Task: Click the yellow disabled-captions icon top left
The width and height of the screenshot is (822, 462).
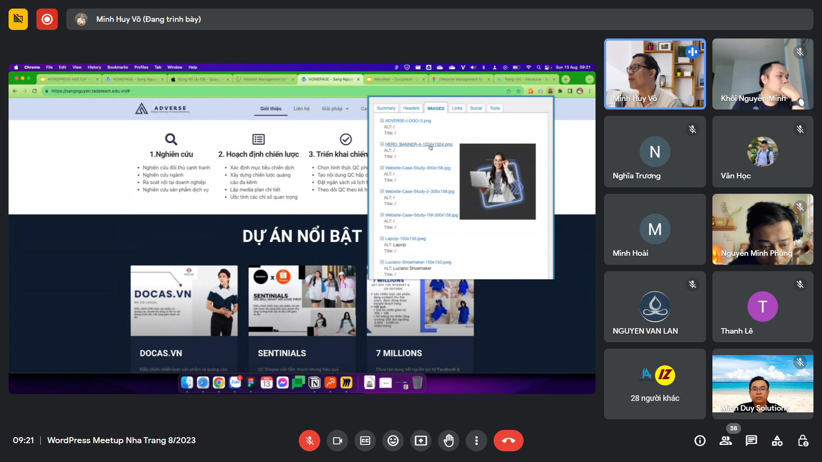Action: (x=18, y=19)
